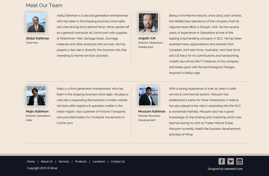The height and width of the screenshot is (176, 269).
Task: Open the LinkedIn social icon
Action: (x=239, y=162)
